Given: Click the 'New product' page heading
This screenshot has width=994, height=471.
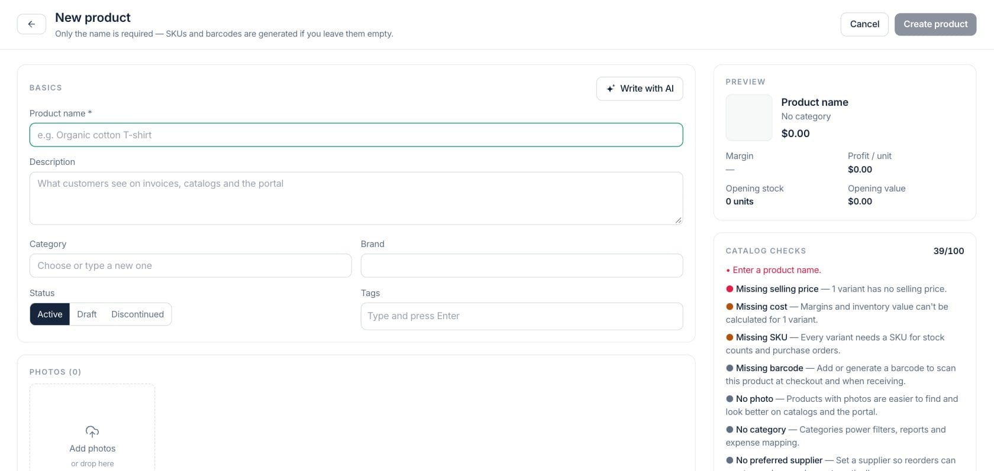Looking at the screenshot, I should (93, 18).
